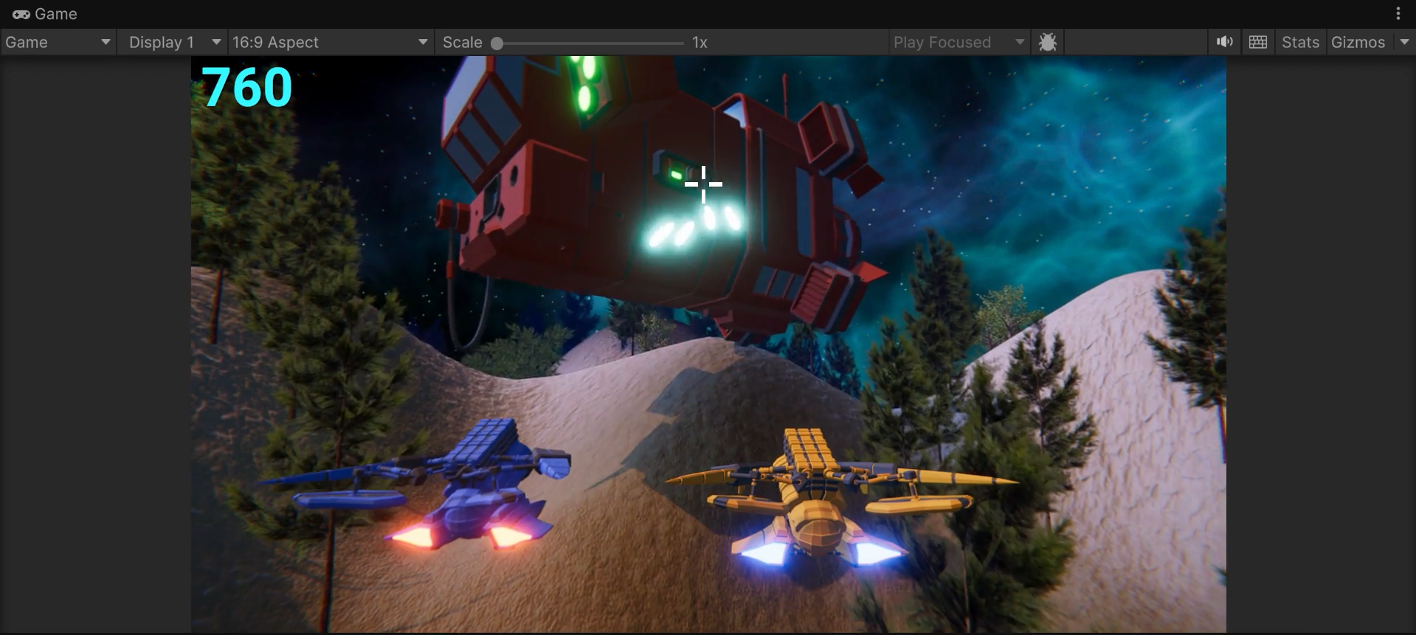The height and width of the screenshot is (635, 1416).
Task: Open the 16:9 Aspect ratio dropdown
Action: tap(330, 42)
